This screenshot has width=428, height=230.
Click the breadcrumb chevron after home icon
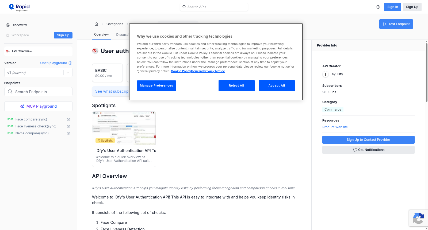coord(102,24)
